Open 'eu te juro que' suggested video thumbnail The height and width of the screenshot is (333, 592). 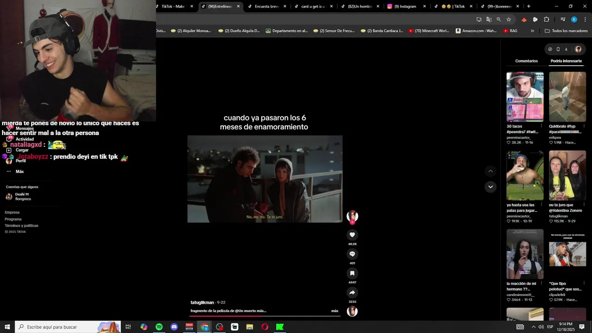click(567, 175)
